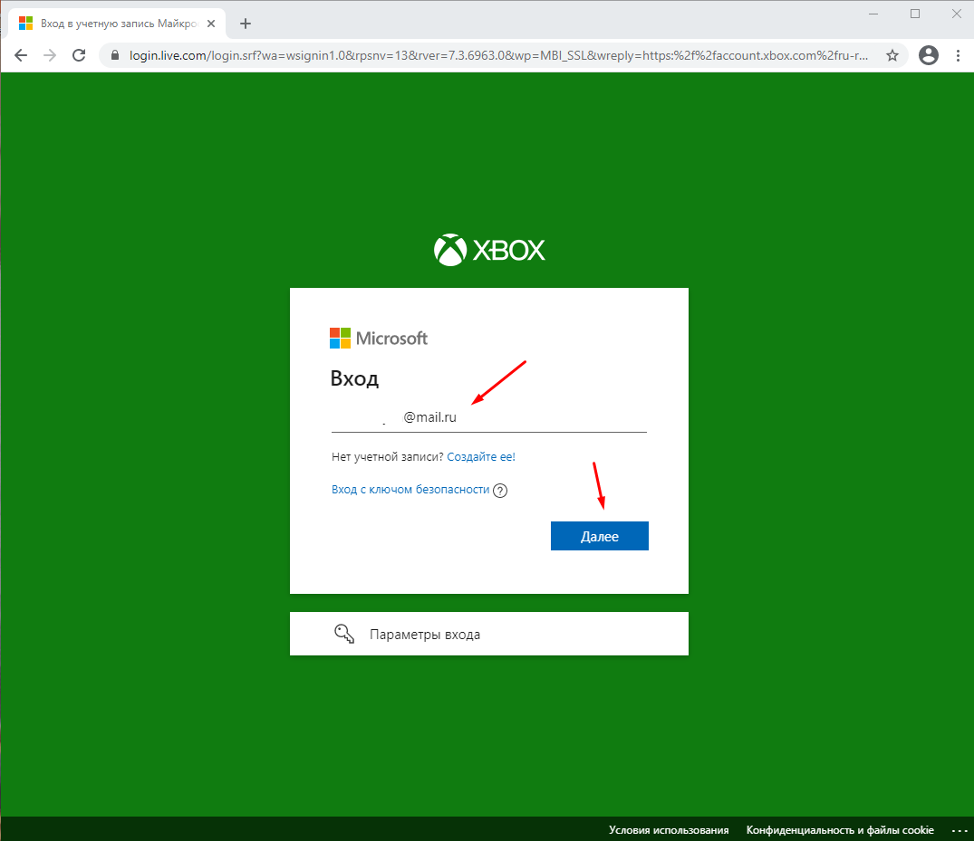Image resolution: width=974 pixels, height=841 pixels.
Task: Click the Microsoft logo
Action: pos(379,339)
